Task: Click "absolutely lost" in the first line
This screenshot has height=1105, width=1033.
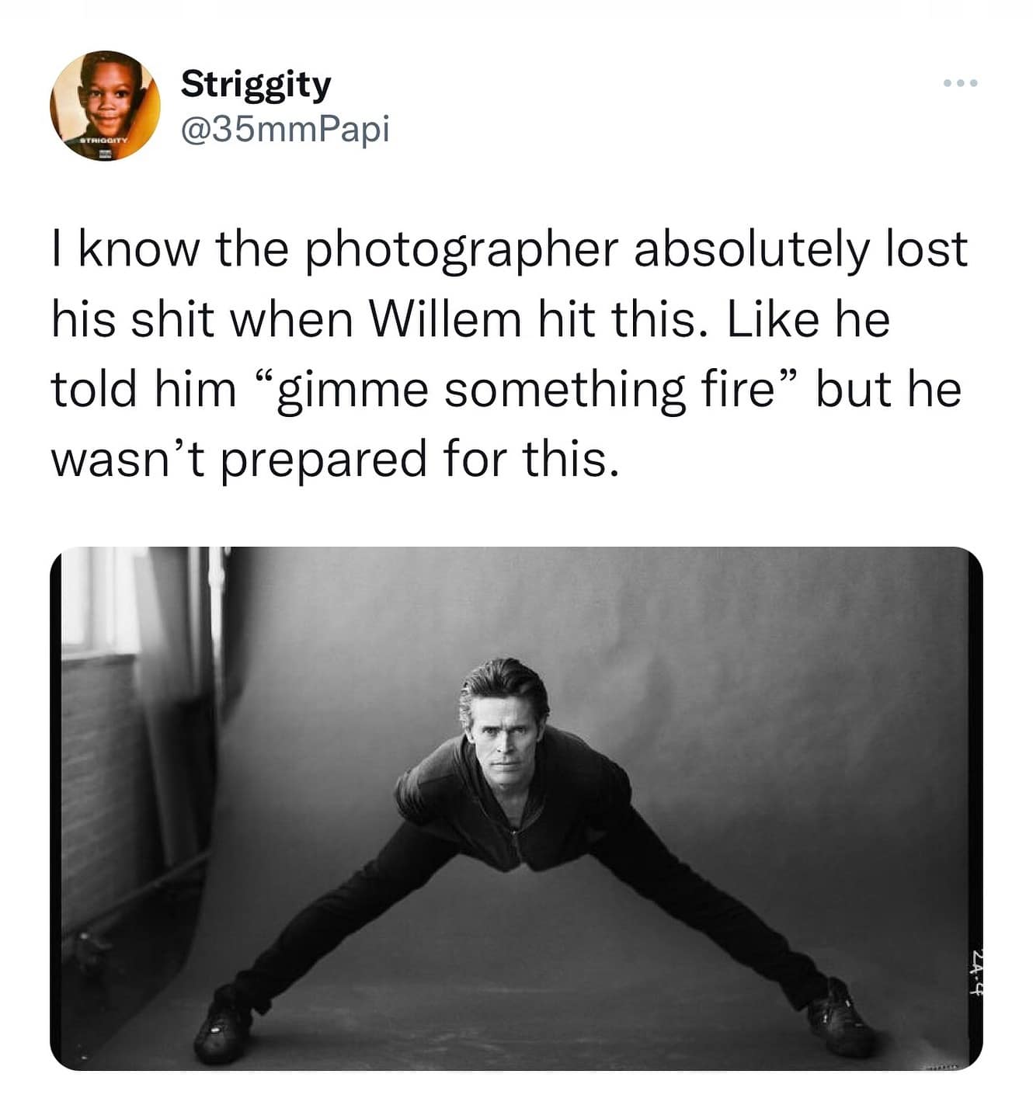Action: tap(801, 250)
